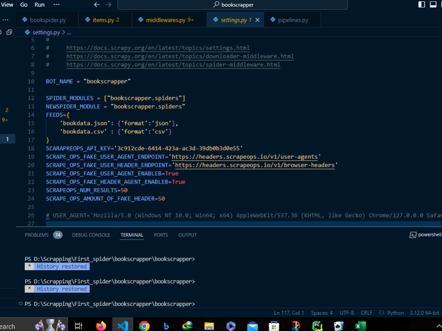The height and width of the screenshot is (331, 442).
Task: Open the OUTPUT panel tab
Action: (187, 235)
